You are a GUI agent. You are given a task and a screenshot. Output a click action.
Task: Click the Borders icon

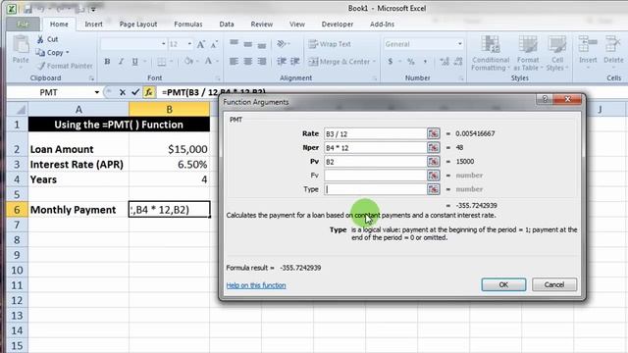click(161, 62)
